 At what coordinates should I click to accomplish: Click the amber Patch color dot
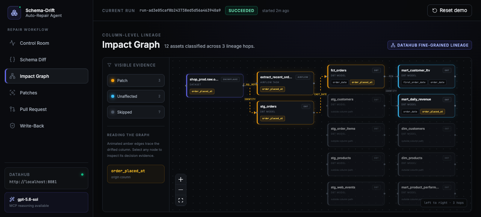(x=113, y=80)
